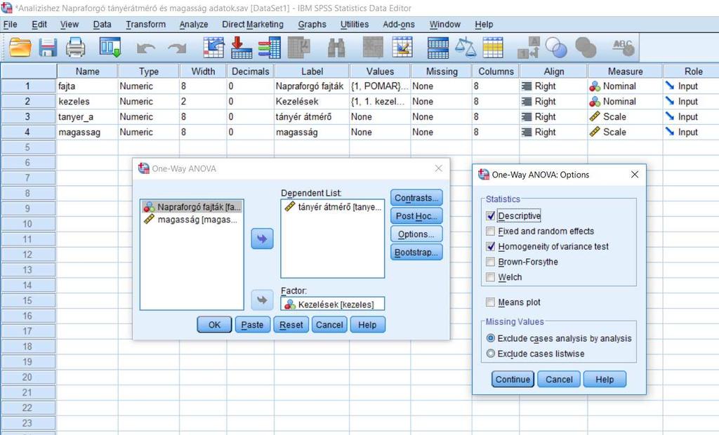719x435 pixels.
Task: Click the Show all variables icon
Action: tap(586, 48)
